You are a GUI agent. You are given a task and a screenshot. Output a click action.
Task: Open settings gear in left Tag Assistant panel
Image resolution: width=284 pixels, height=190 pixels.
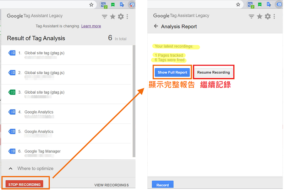(121, 17)
